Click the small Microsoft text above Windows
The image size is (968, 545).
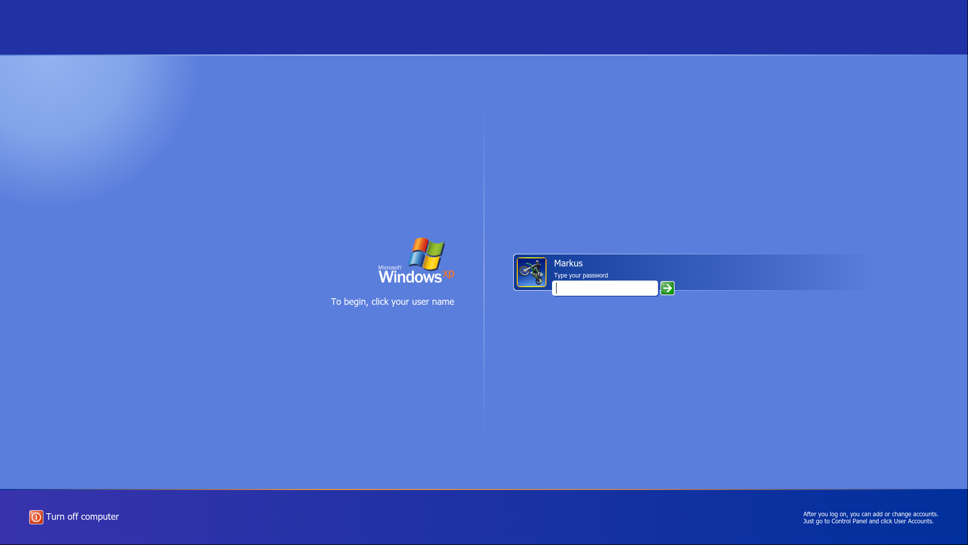point(390,268)
